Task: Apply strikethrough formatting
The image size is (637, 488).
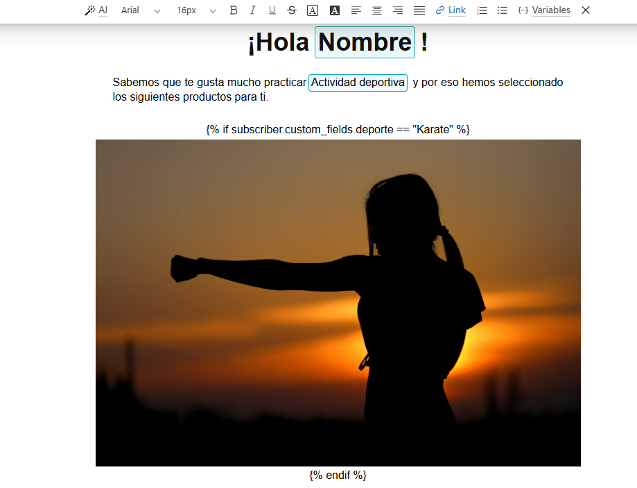Action: 291,10
